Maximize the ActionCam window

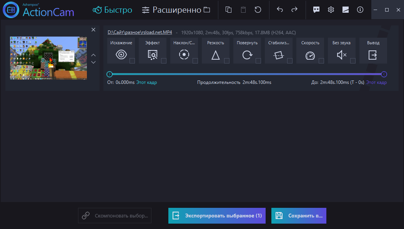pyautogui.click(x=387, y=10)
